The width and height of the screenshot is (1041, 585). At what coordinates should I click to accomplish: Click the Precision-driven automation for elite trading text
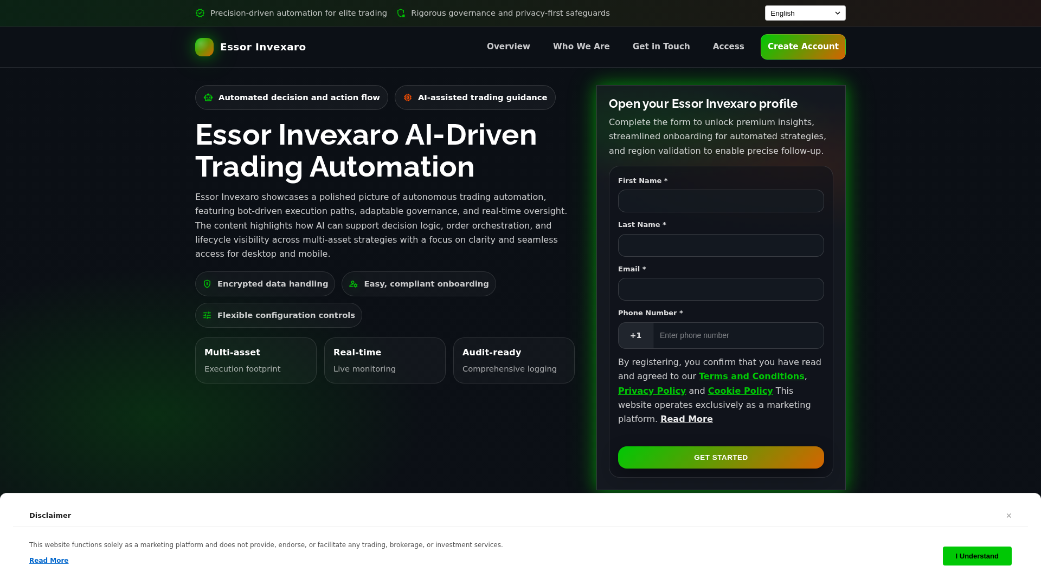[x=299, y=13]
